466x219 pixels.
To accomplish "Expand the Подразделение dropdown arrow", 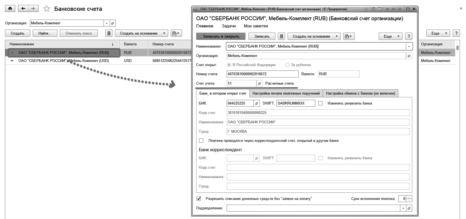I will point(403,208).
